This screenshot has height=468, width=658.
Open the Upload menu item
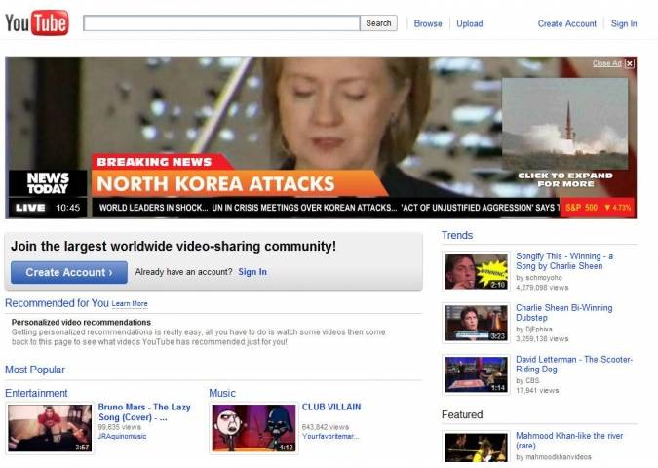pyautogui.click(x=469, y=24)
